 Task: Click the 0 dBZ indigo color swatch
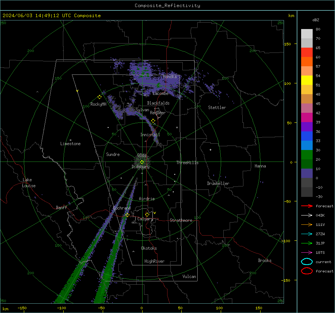[307, 173]
